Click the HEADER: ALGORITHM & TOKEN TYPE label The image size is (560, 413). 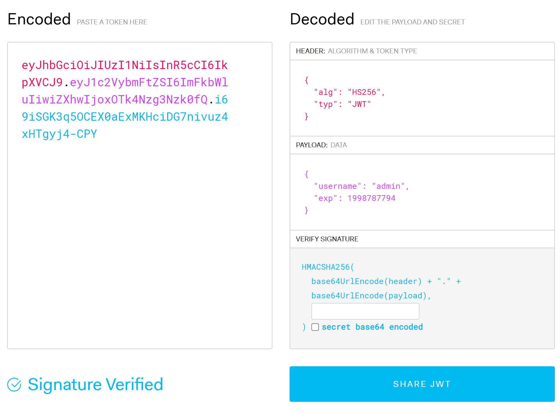click(356, 51)
